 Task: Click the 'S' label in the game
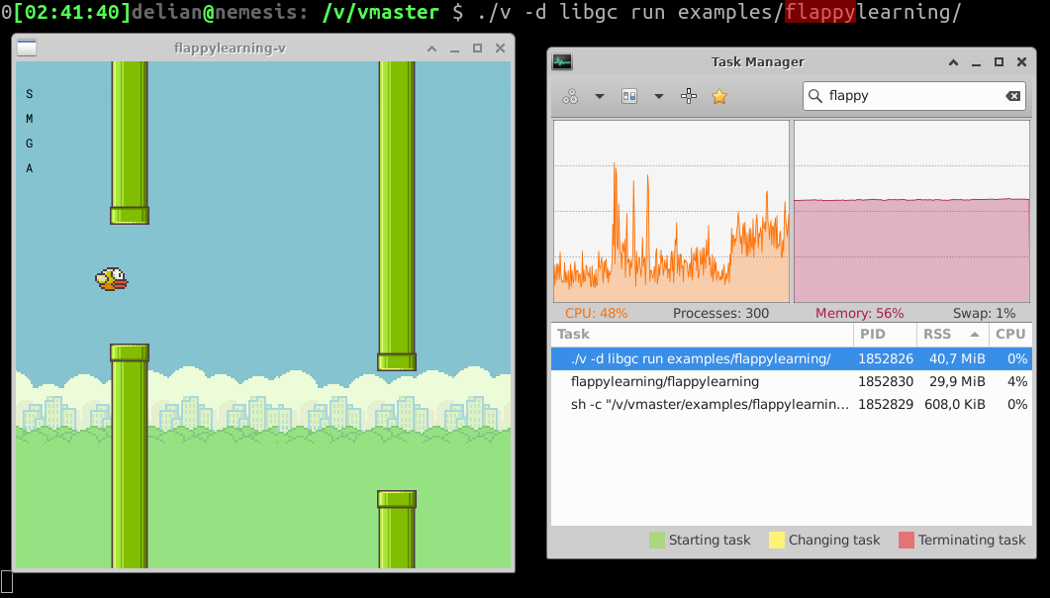coord(30,94)
